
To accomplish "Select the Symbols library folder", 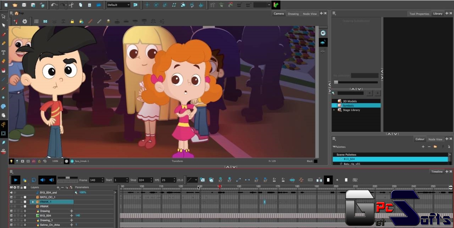I will tap(356, 105).
